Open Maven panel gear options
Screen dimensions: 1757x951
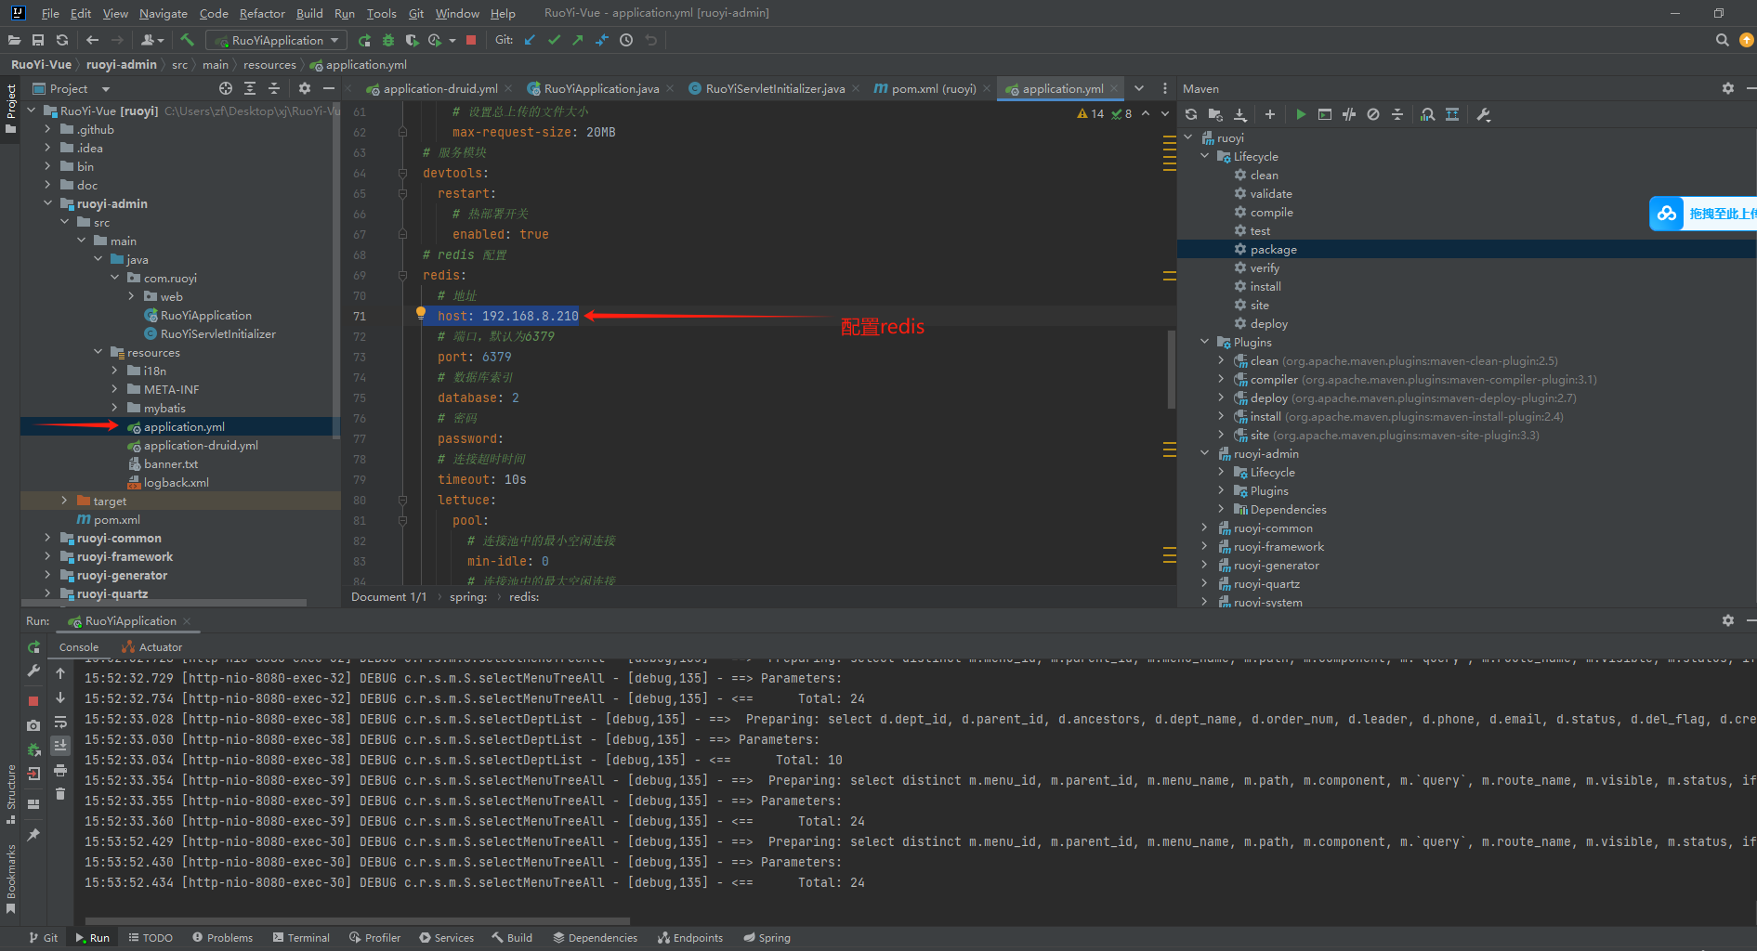[1728, 88]
